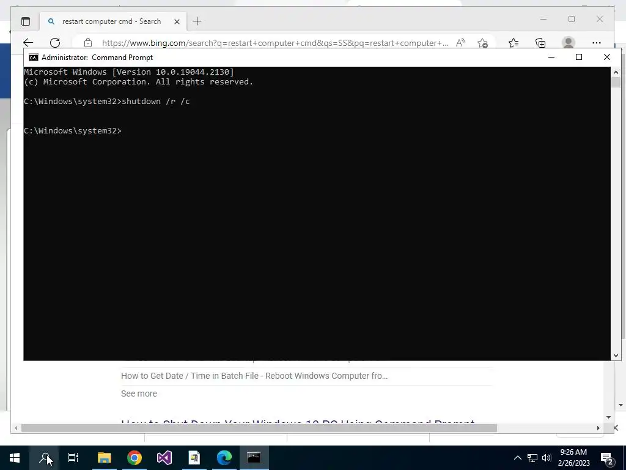Open network status tray icon
Image resolution: width=626 pixels, height=470 pixels.
click(x=532, y=458)
